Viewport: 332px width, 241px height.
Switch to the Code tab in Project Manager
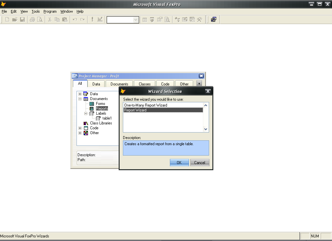(x=165, y=84)
